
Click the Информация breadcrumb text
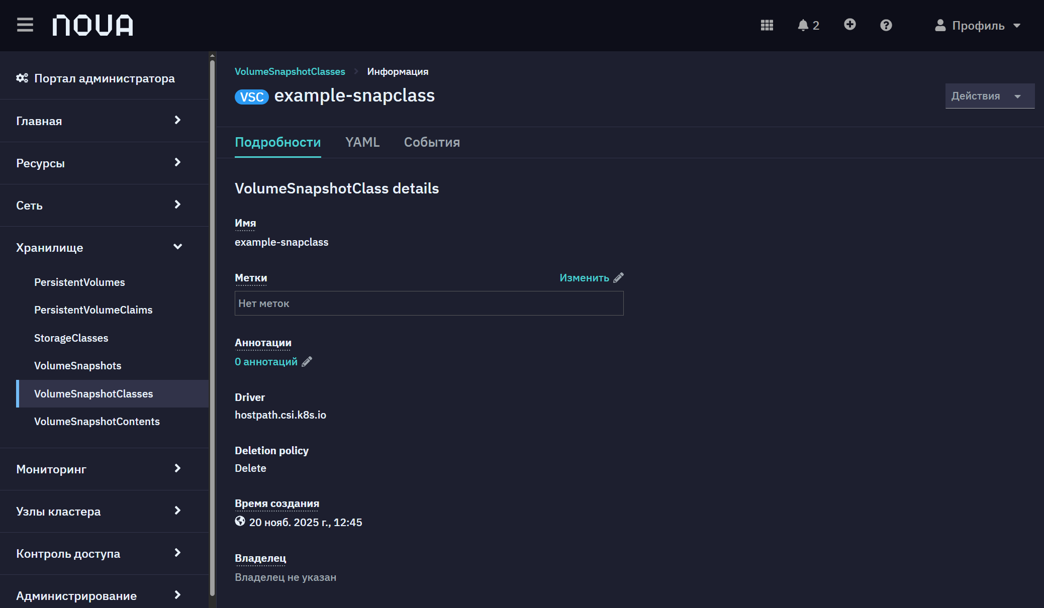tap(398, 71)
